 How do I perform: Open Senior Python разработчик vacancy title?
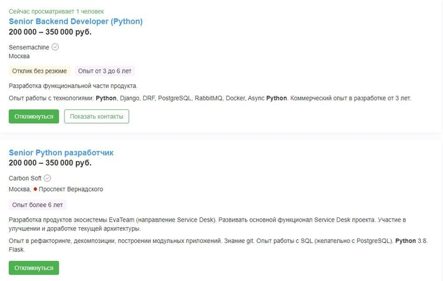click(x=61, y=153)
